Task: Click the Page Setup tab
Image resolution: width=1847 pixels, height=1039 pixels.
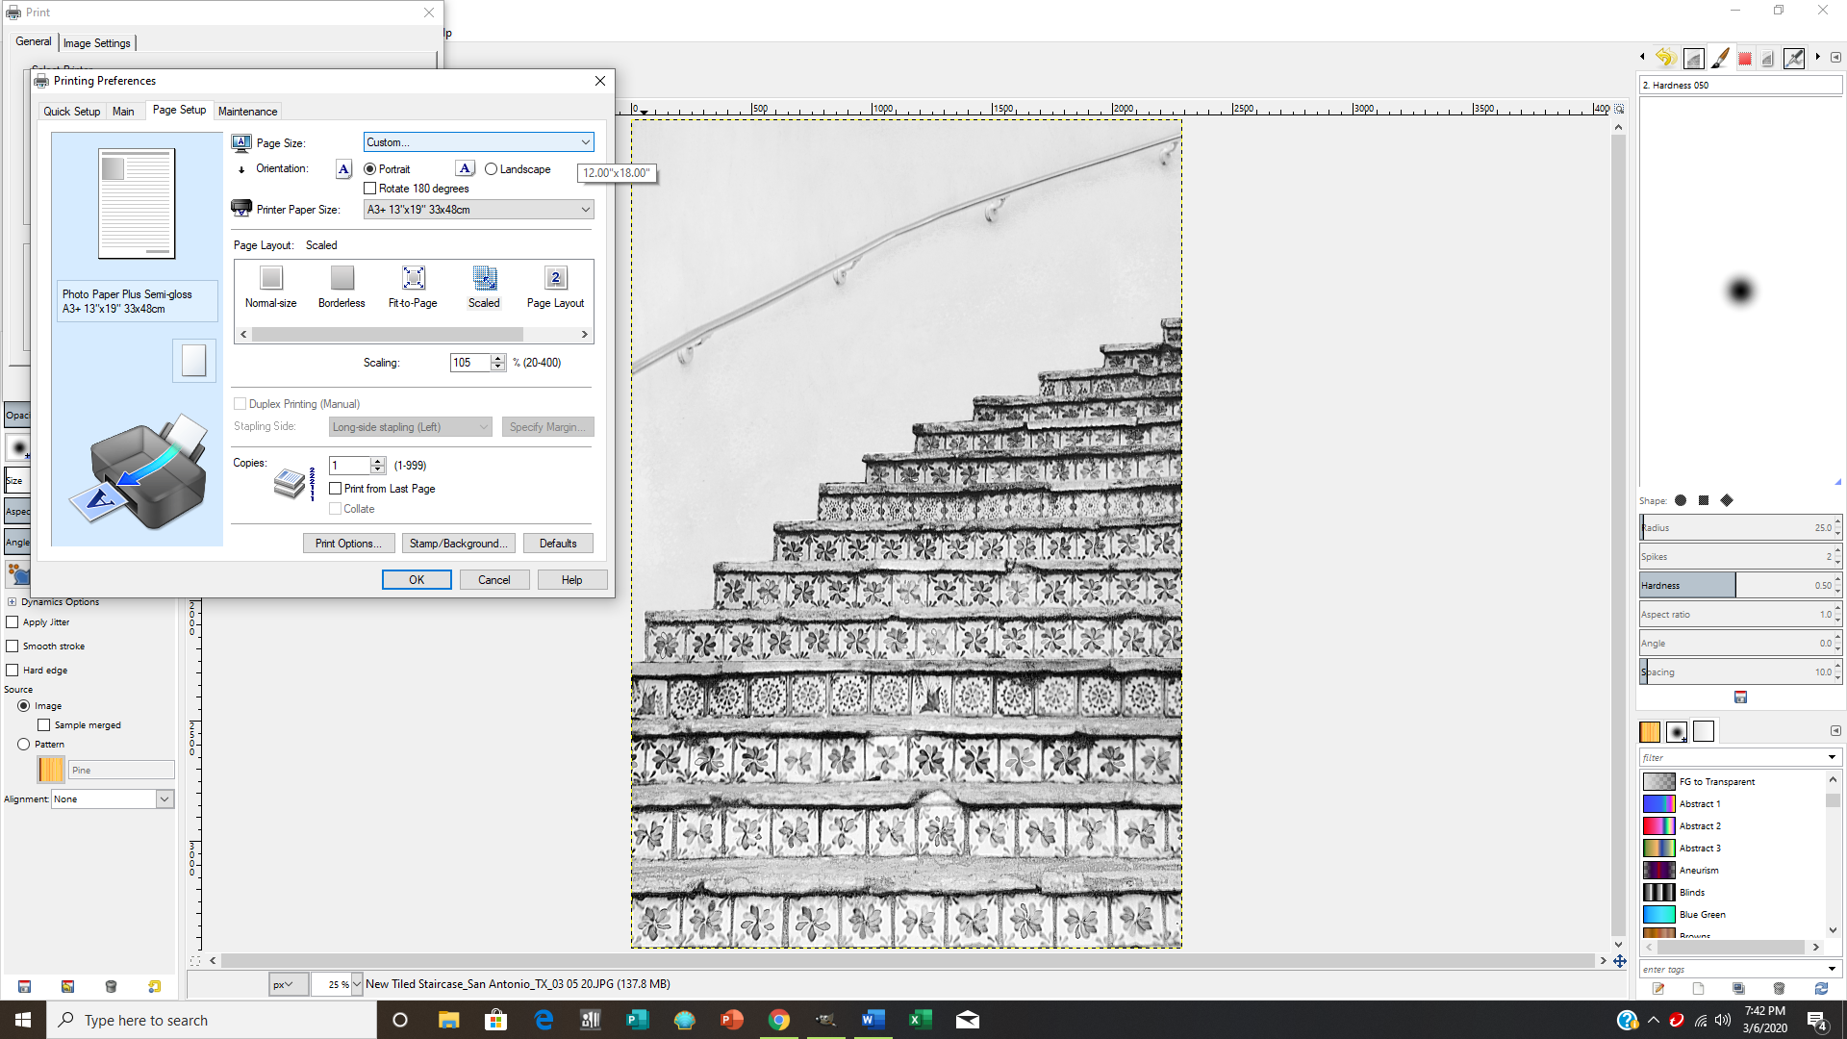Action: pos(179,110)
